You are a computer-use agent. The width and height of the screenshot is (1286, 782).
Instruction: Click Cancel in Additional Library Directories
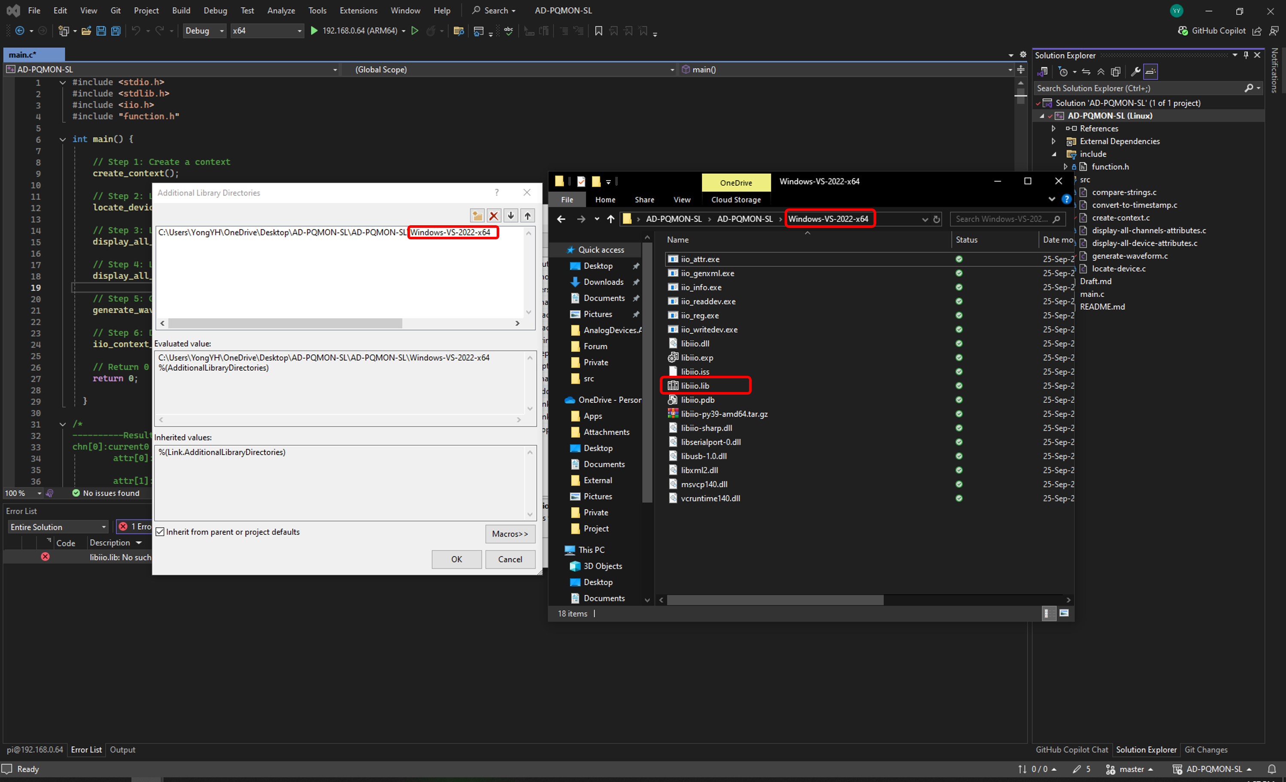coord(510,559)
